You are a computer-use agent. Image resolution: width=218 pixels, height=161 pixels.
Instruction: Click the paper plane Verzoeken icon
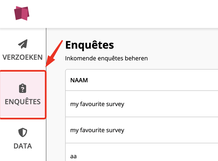tap(22, 44)
